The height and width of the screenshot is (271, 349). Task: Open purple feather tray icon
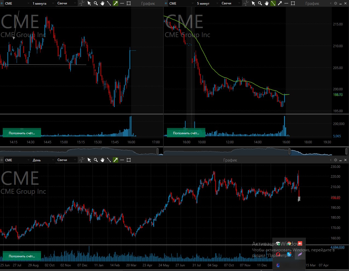pyautogui.click(x=300, y=254)
